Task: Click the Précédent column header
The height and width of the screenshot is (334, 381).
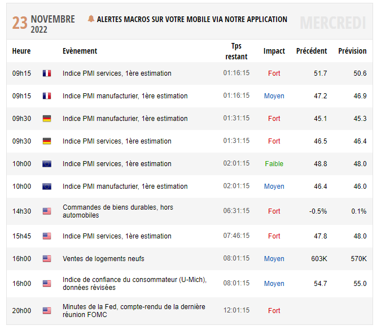Action: coord(312,51)
